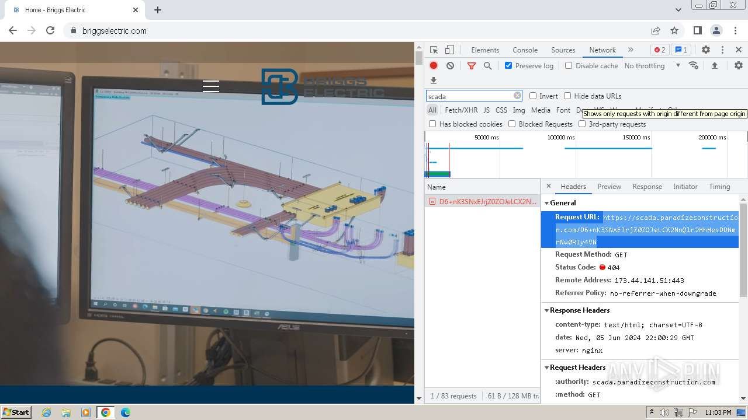Open network search magnifier
This screenshot has height=420, width=748.
[x=487, y=66]
